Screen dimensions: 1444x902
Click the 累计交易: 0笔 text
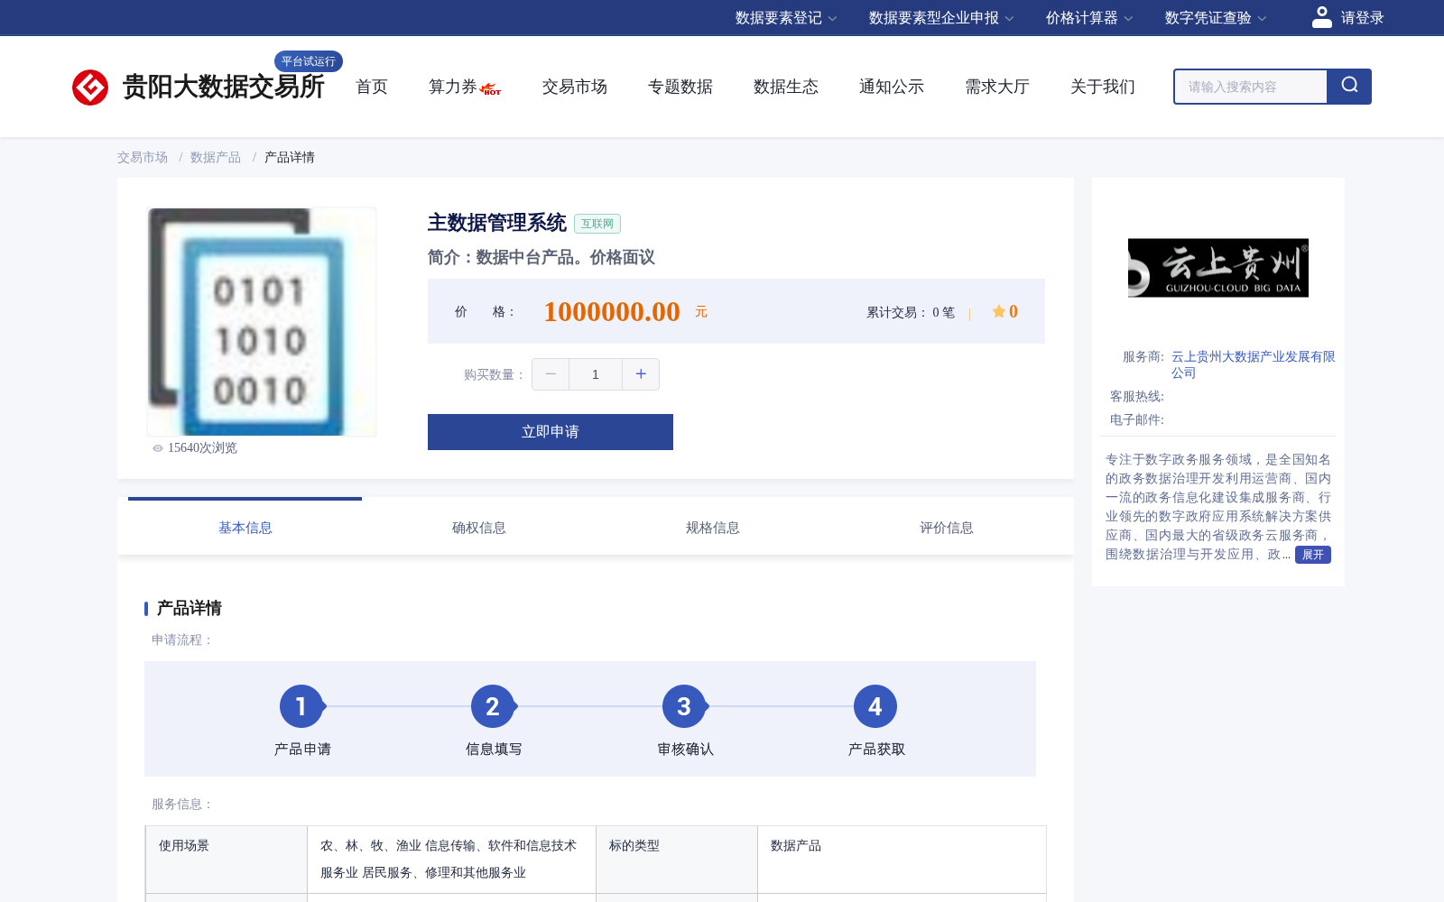click(911, 312)
